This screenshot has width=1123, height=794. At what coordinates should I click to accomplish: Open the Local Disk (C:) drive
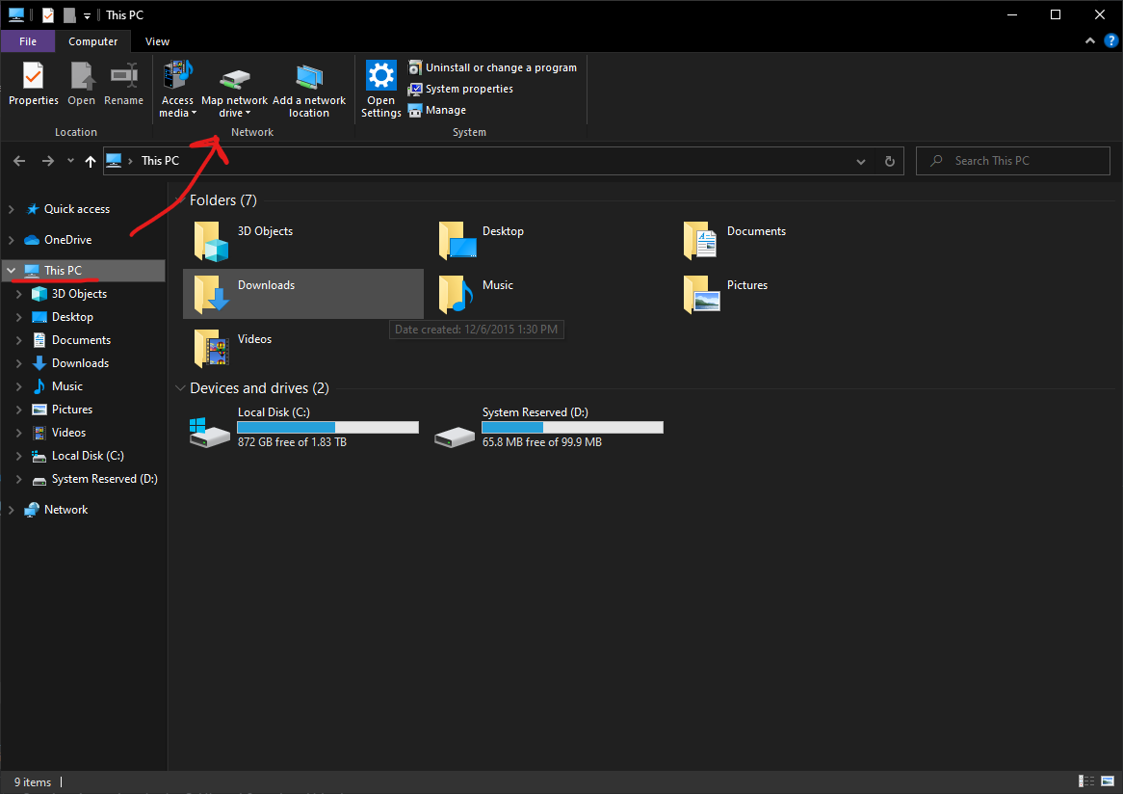(211, 431)
